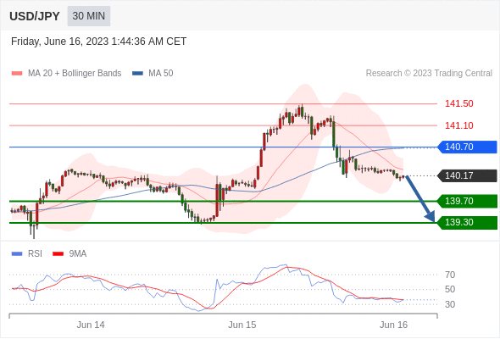Click the Jun 16 axis date
Screen dimensions: 500x339
coord(393,325)
